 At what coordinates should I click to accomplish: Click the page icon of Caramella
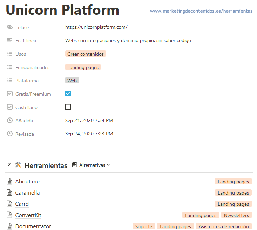click(x=9, y=192)
